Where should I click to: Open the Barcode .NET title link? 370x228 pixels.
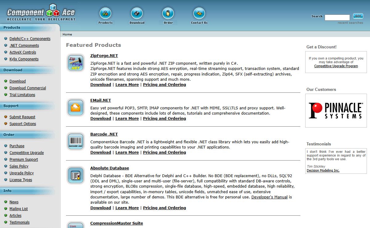point(104,134)
